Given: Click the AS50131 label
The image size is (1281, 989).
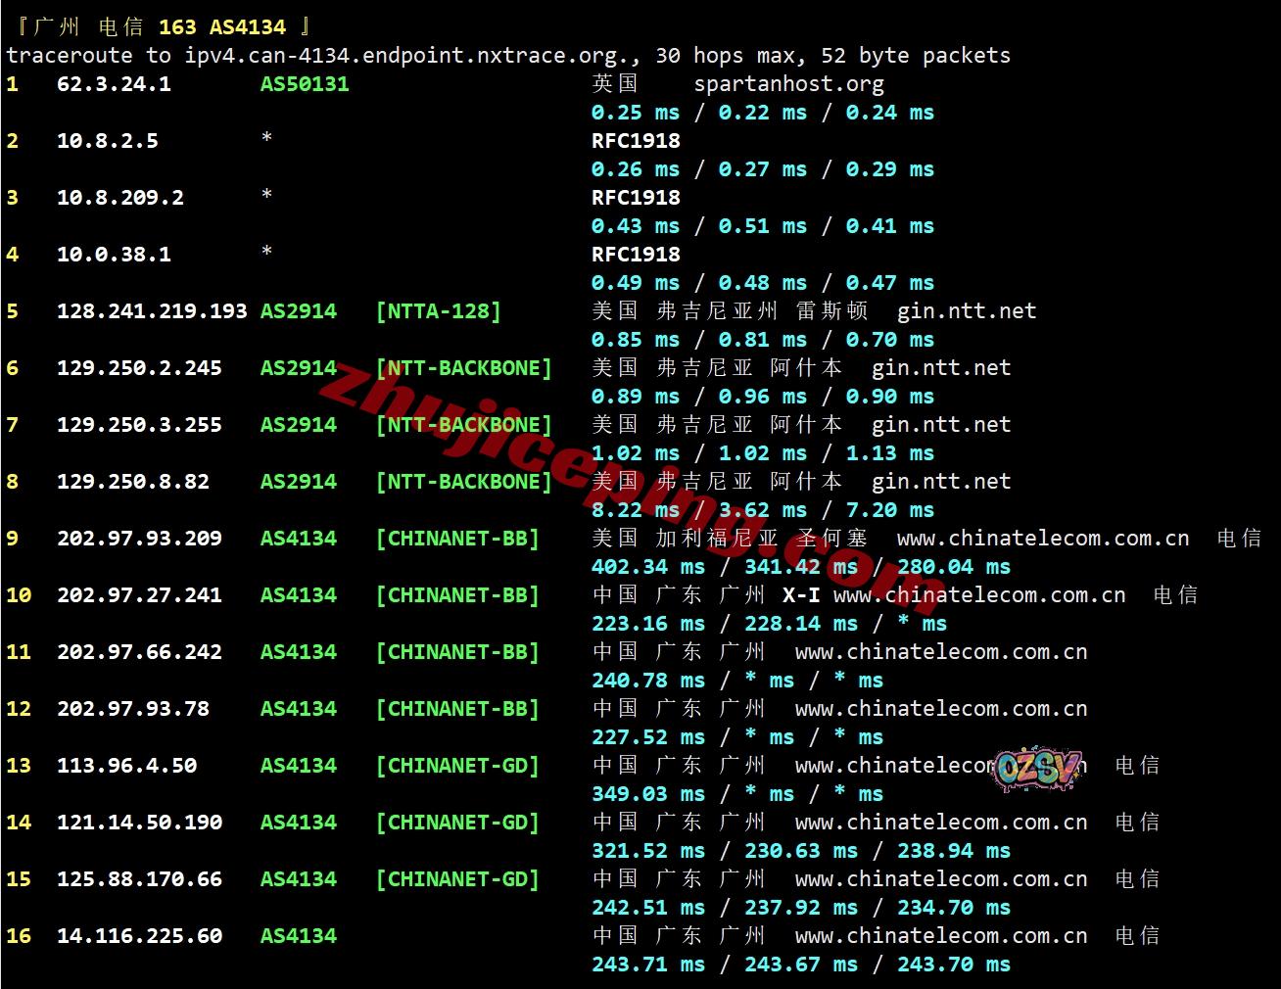Looking at the screenshot, I should [305, 84].
